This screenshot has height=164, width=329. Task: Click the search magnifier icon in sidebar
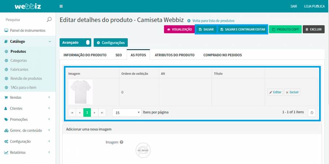49,19
